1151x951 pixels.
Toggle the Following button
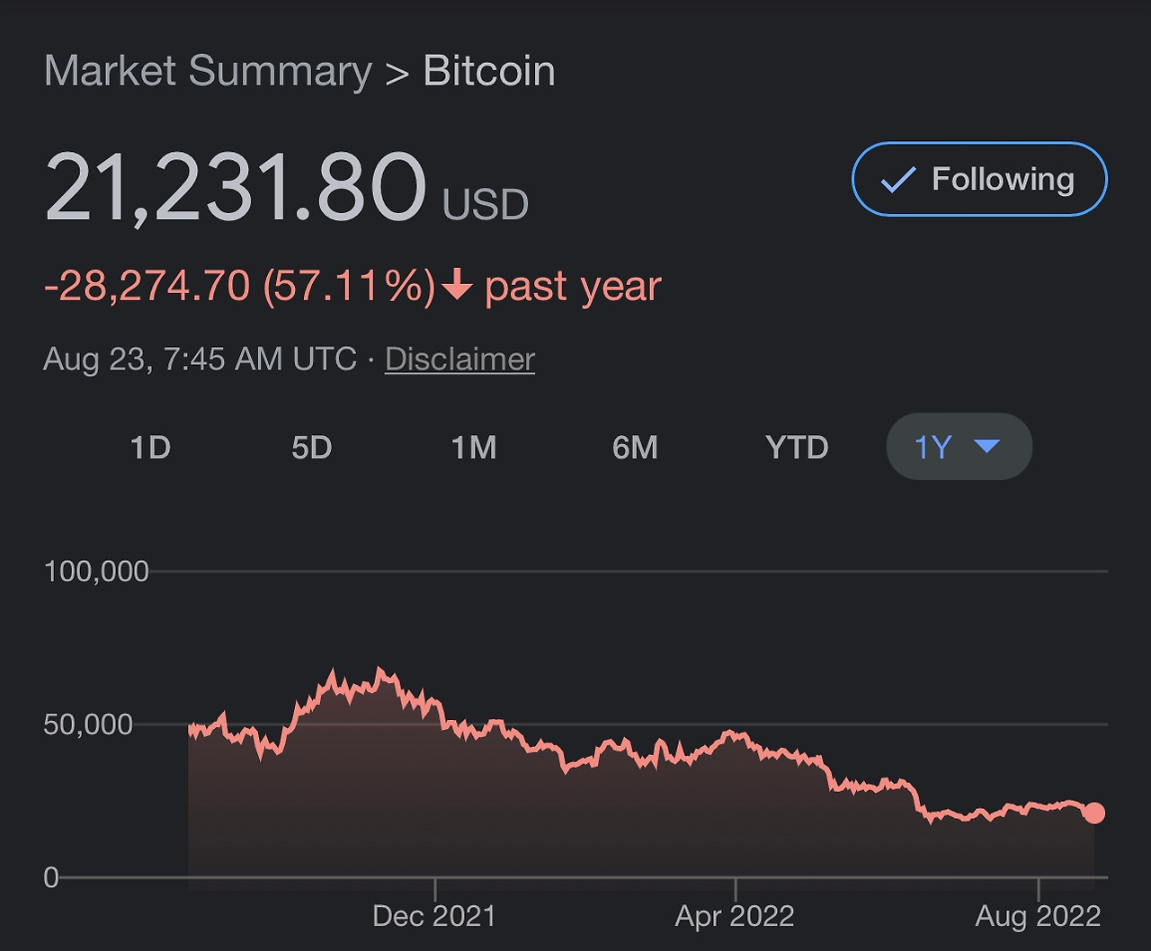(978, 179)
